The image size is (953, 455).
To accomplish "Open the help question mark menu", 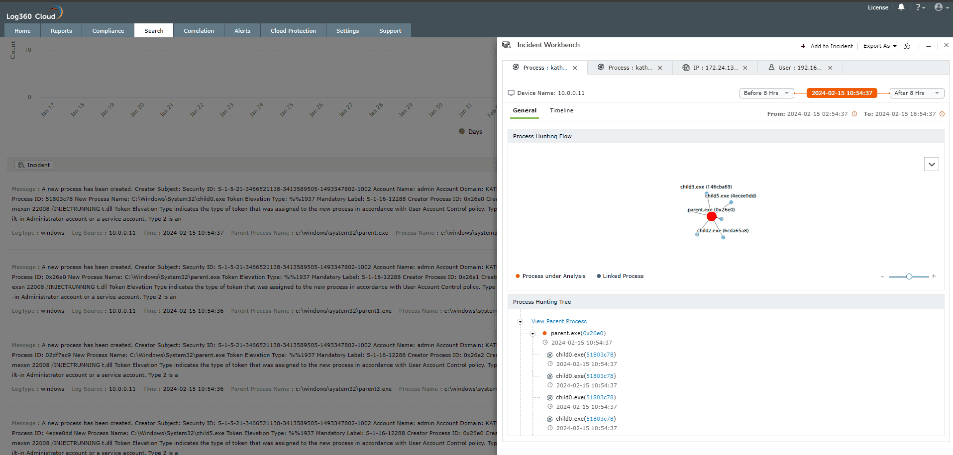I will tap(920, 7).
